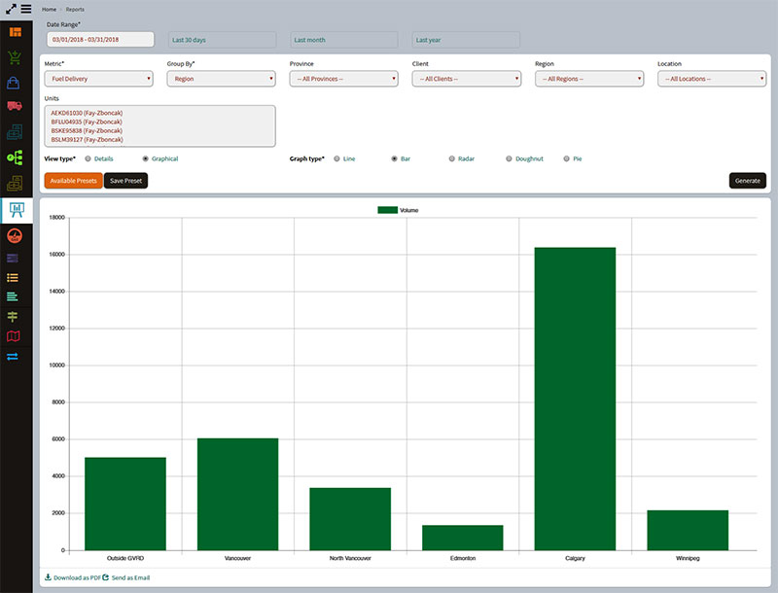This screenshot has height=593, width=778.
Task: Click the Last 30 days button
Action: (223, 40)
